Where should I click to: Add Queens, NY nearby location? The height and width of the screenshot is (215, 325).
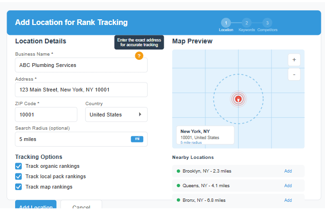pos(288,186)
